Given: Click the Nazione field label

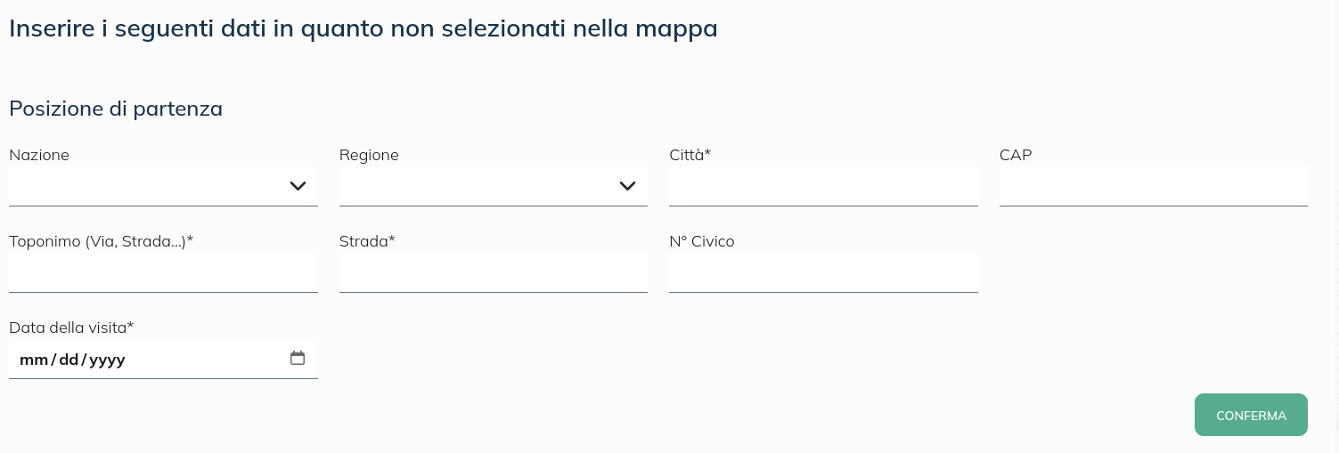Looking at the screenshot, I should pos(39,155).
